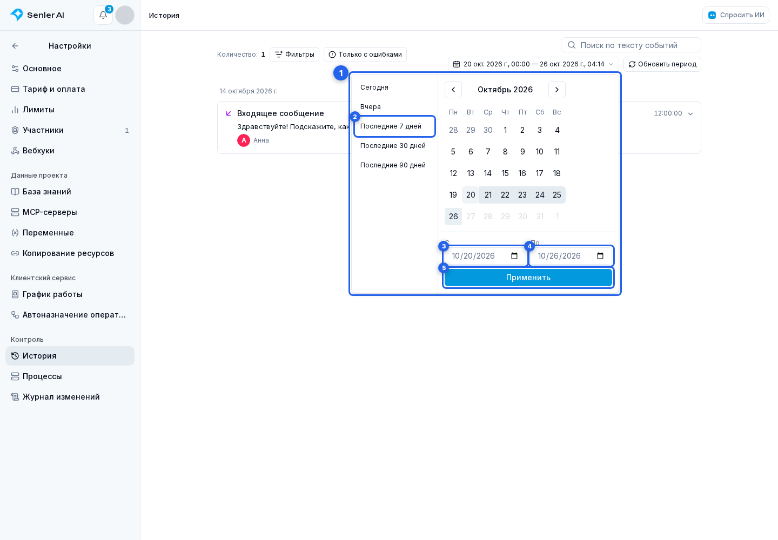Image resolution: width=778 pixels, height=540 pixels.
Task: Open the date range period dropdown
Action: 533,64
